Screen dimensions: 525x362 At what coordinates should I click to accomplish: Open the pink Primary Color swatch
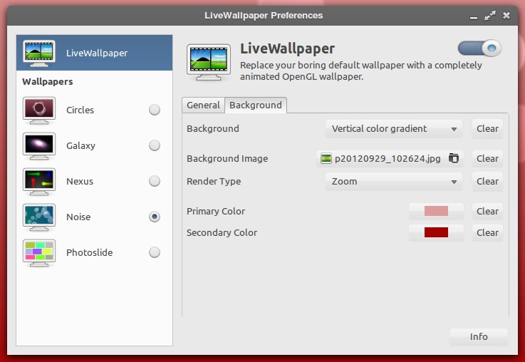point(436,211)
